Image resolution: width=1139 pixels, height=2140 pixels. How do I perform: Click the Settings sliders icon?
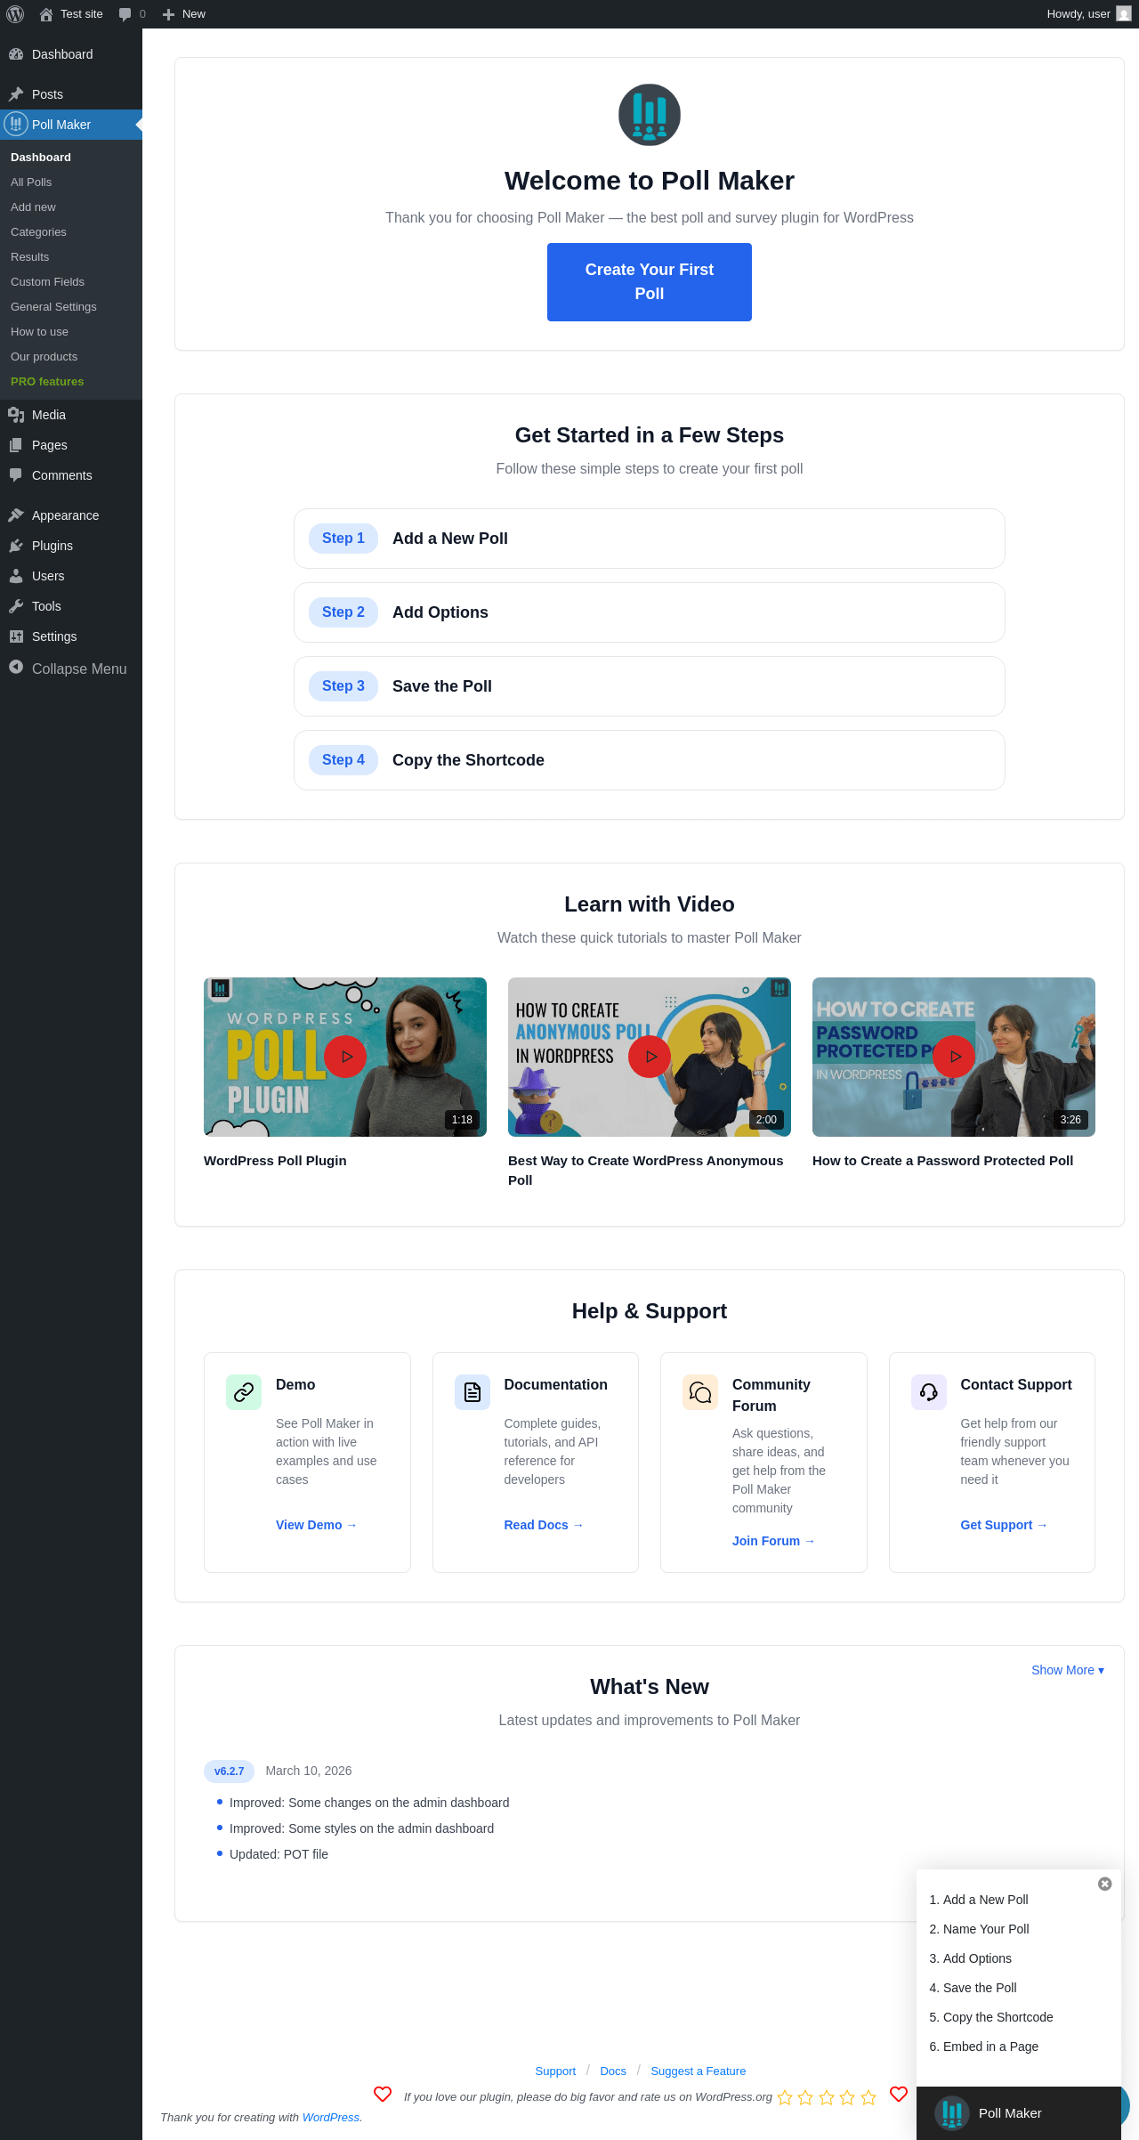point(16,636)
